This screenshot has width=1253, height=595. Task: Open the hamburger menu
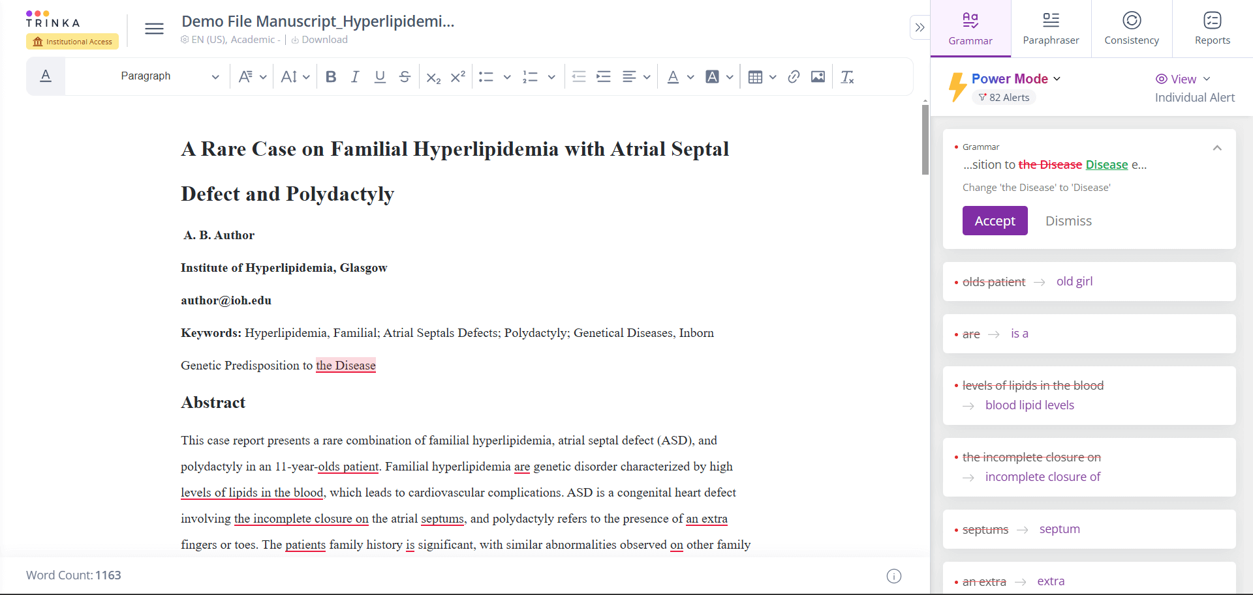click(x=154, y=29)
